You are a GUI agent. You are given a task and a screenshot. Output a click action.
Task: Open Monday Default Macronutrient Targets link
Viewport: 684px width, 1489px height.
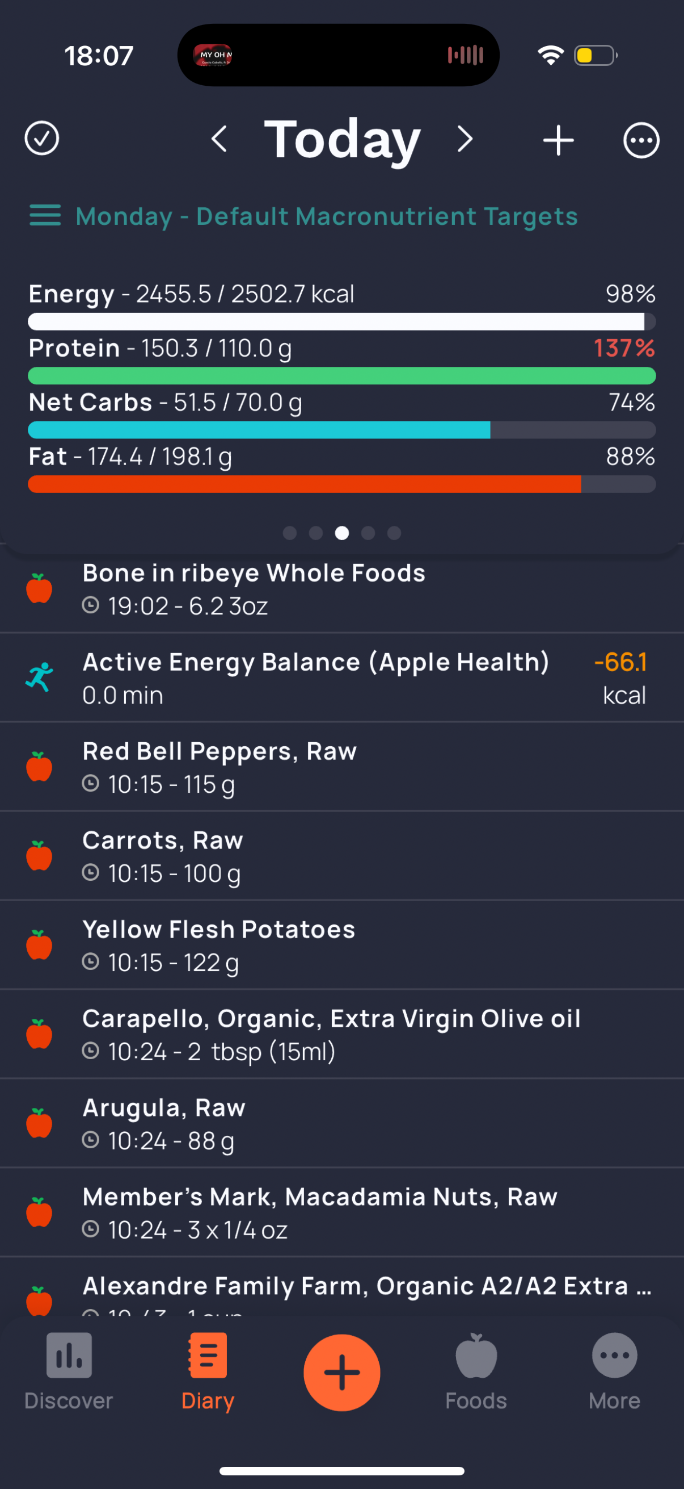click(x=327, y=216)
